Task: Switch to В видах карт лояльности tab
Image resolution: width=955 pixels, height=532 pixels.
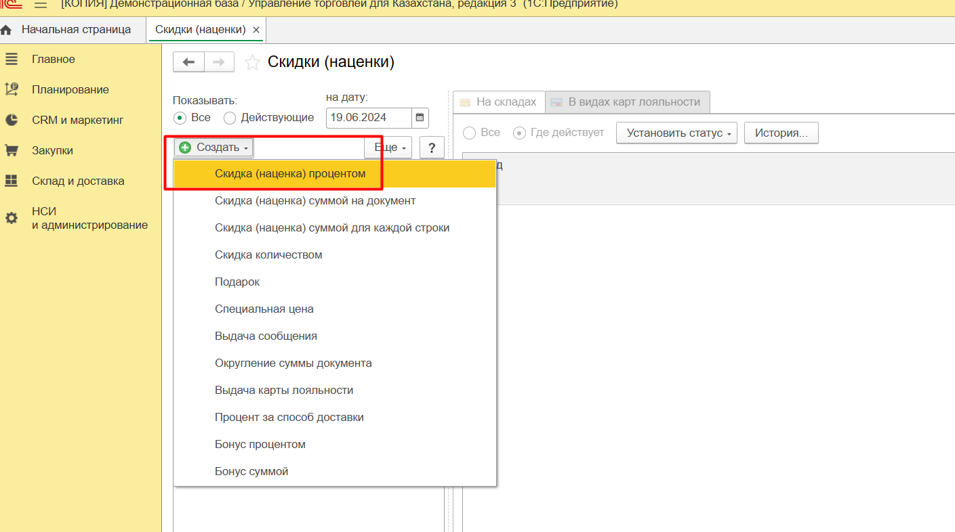Action: [627, 102]
